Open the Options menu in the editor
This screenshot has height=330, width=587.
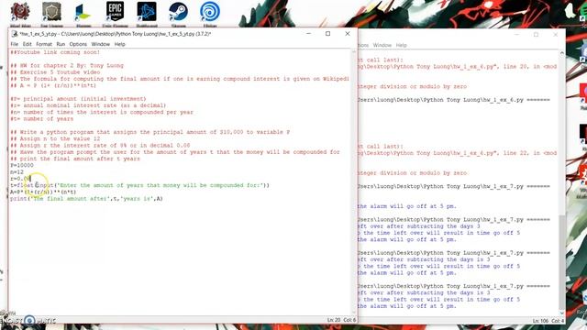coord(78,44)
